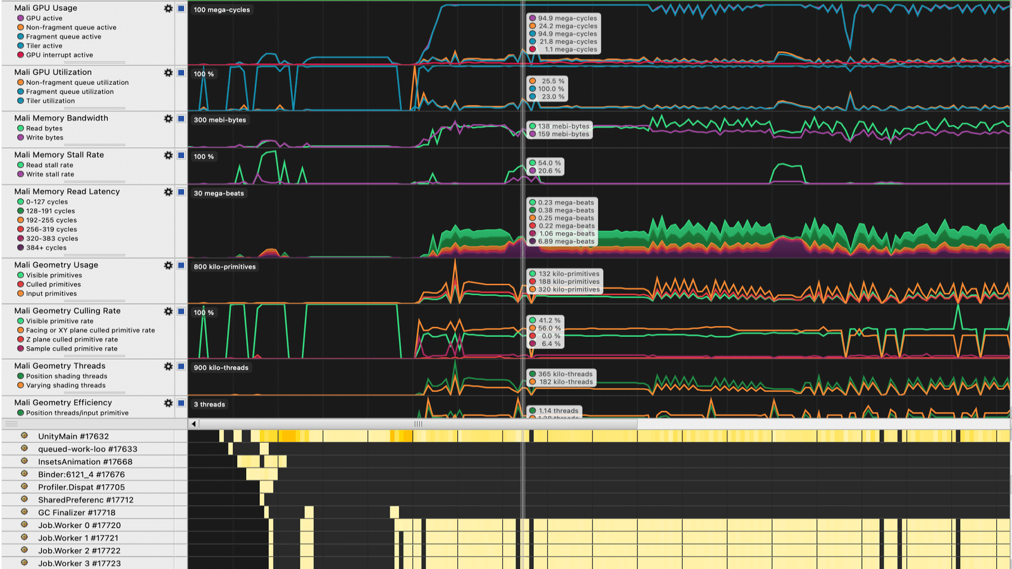Image resolution: width=1012 pixels, height=569 pixels.
Task: Click the gear icon for Mali Memory Bandwidth
Action: (168, 119)
